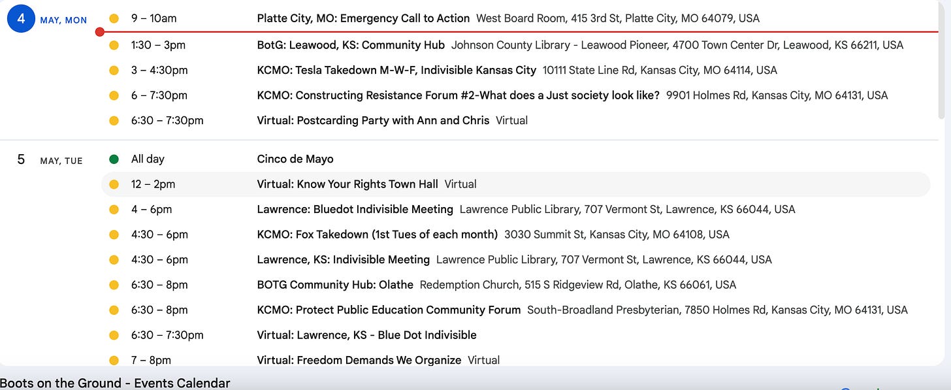The image size is (951, 390).
Task: Click the red current-time marker dot
Action: coord(99,31)
